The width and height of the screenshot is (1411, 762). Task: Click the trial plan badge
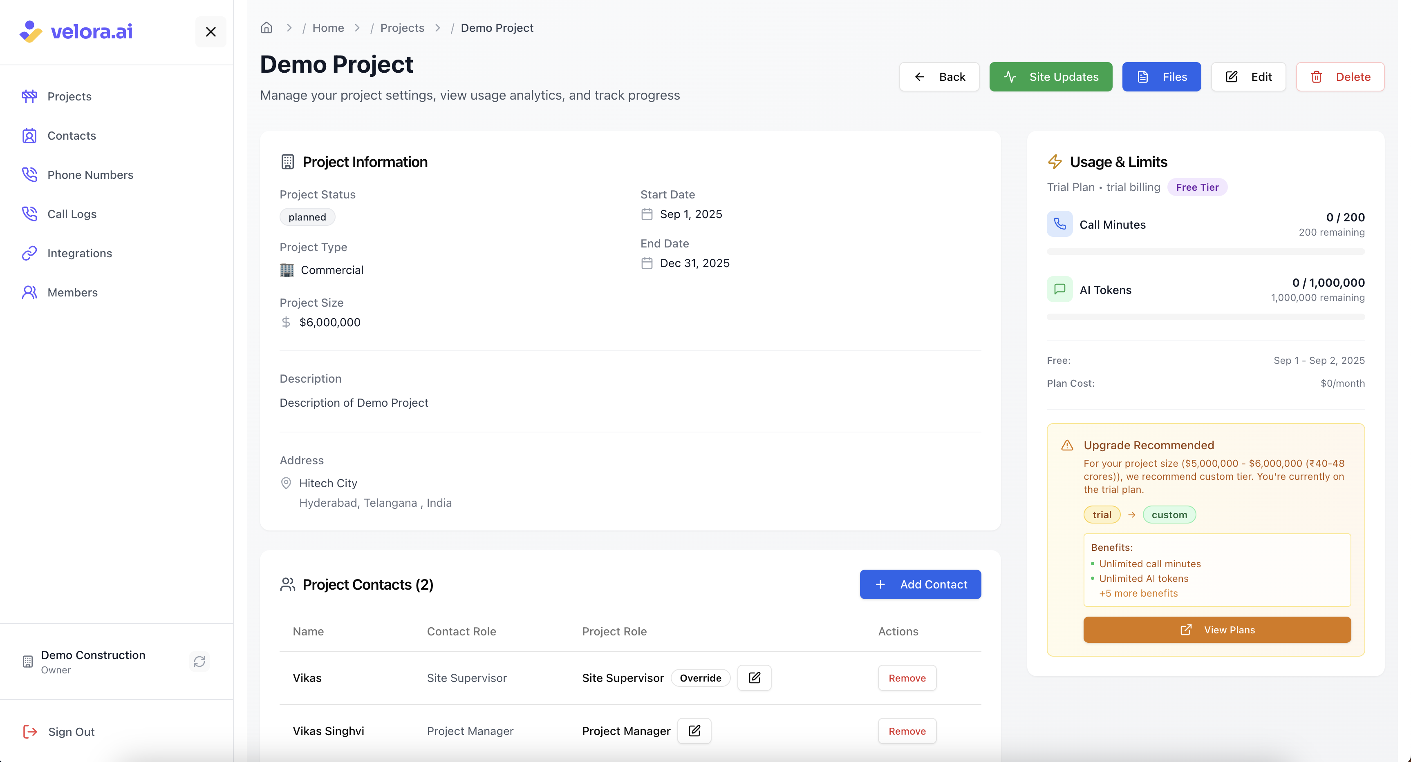pyautogui.click(x=1102, y=515)
